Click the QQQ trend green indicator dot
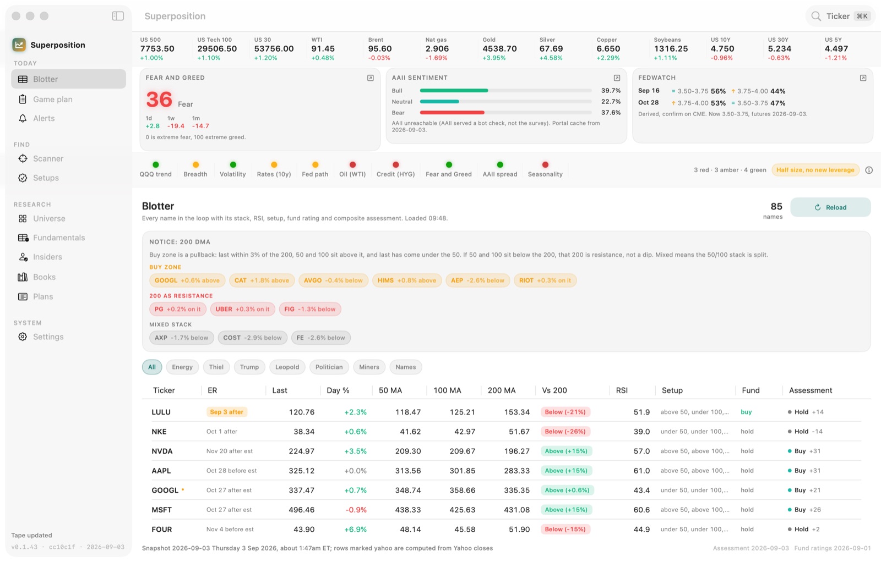This screenshot has width=881, height=562. coord(156,164)
